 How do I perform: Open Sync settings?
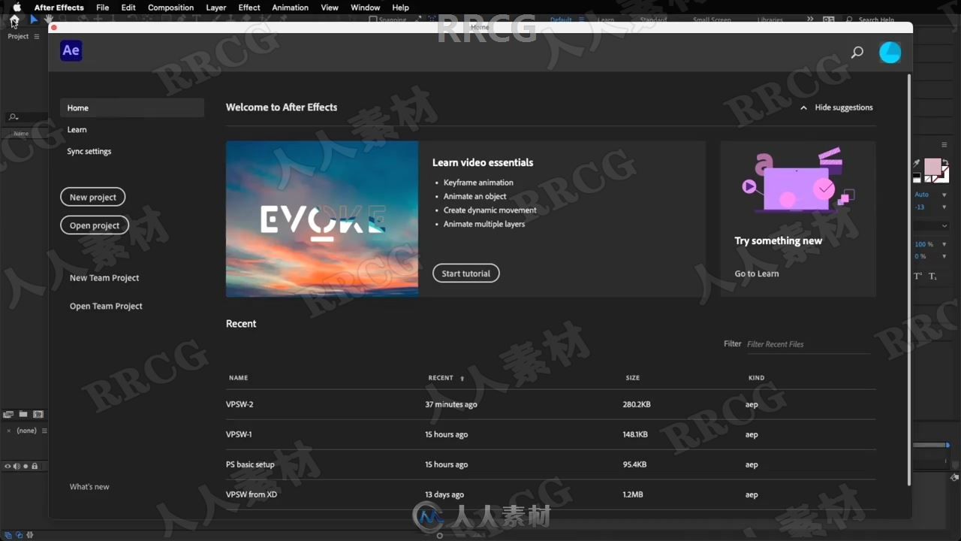89,151
